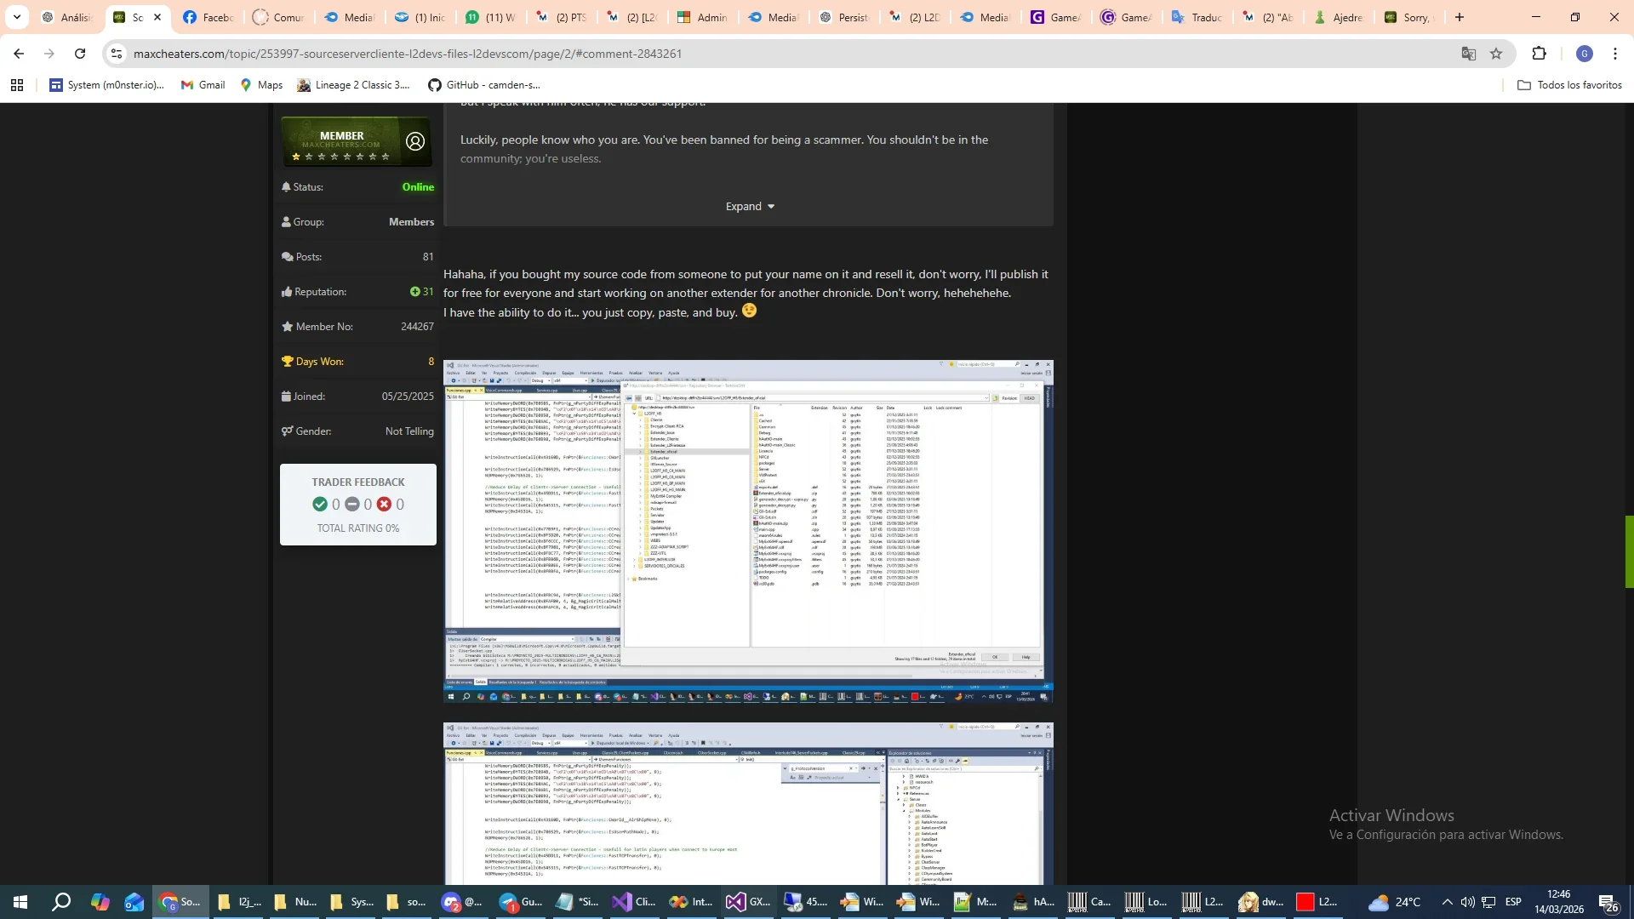This screenshot has height=919, width=1634.
Task: Click TOTAL RATING 0% text
Action: click(x=358, y=528)
